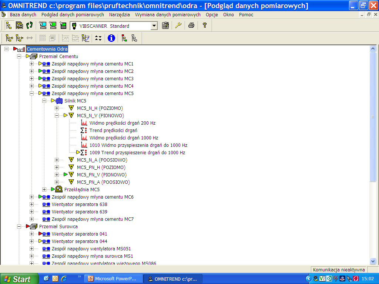Expand MC5_N_H (POZIOMO) node
The image size is (379, 284).
[x=57, y=108]
